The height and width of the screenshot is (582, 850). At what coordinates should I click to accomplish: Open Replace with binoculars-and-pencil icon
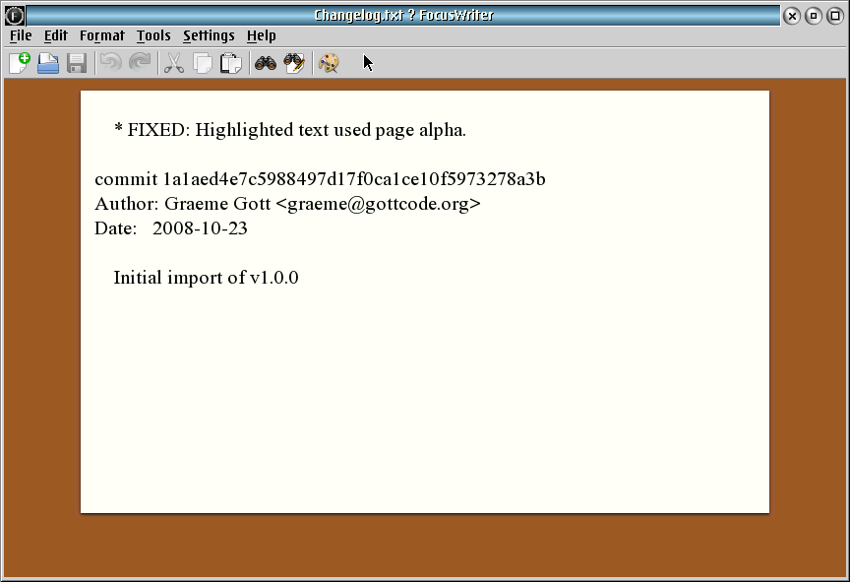click(294, 64)
